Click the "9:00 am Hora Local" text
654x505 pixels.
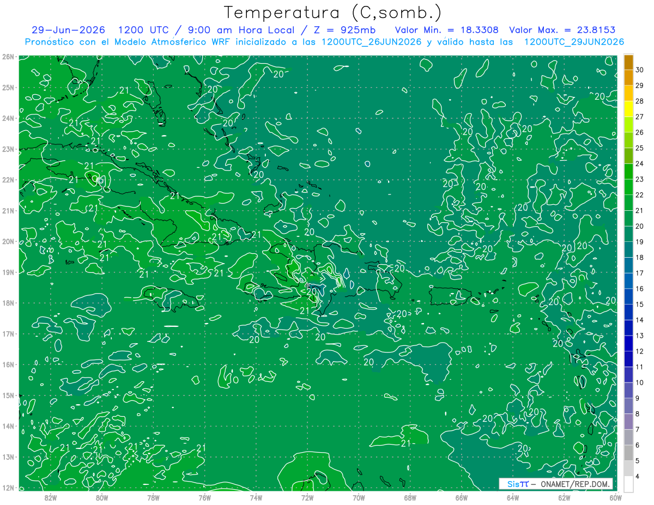[240, 30]
